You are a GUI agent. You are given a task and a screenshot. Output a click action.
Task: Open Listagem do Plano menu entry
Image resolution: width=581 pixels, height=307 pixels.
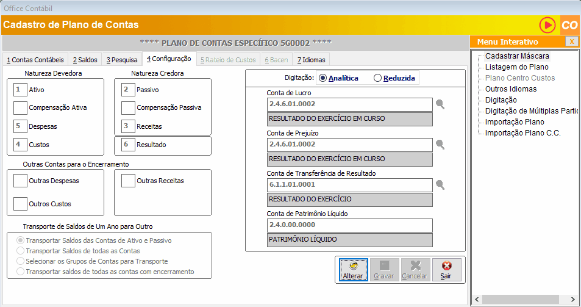pyautogui.click(x=516, y=67)
